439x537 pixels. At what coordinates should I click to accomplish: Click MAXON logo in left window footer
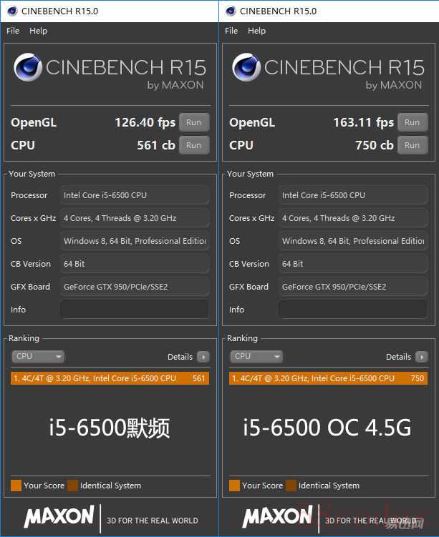click(x=59, y=516)
